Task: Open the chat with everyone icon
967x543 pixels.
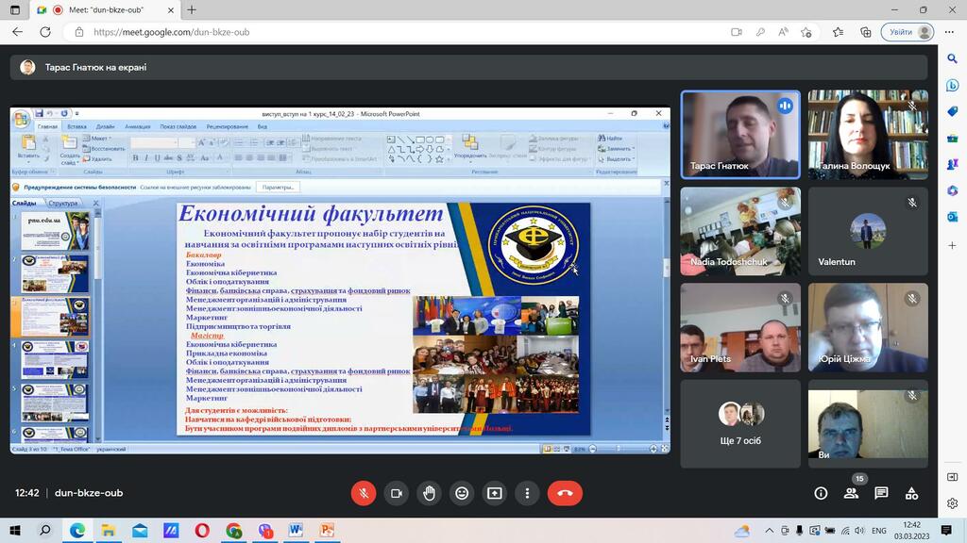Action: click(x=881, y=493)
